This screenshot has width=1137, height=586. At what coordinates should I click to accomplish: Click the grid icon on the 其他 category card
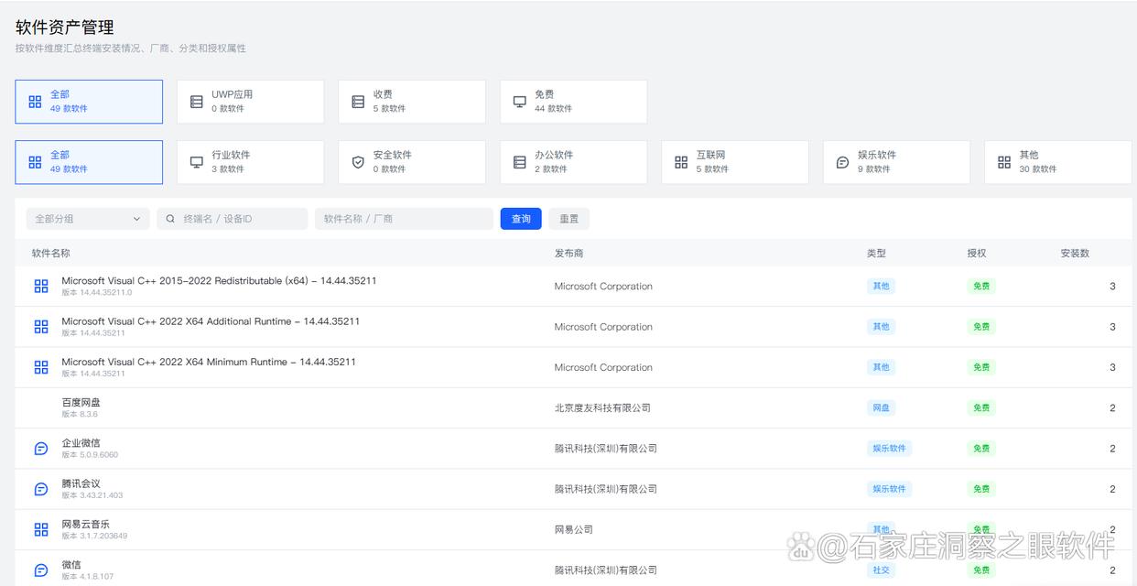coord(1004,162)
